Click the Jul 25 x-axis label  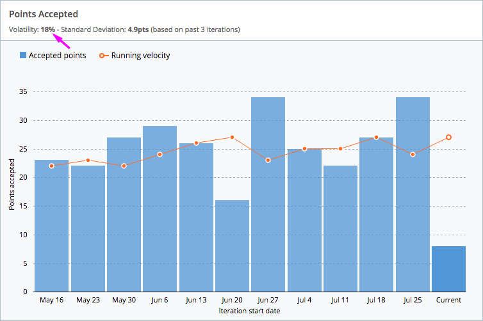click(x=413, y=300)
